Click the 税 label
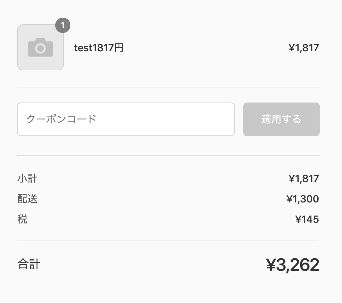 click(22, 219)
